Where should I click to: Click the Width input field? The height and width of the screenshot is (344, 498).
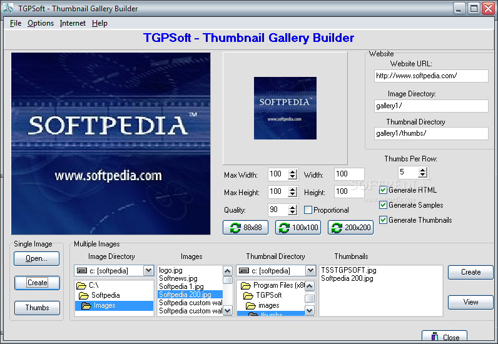pos(349,174)
